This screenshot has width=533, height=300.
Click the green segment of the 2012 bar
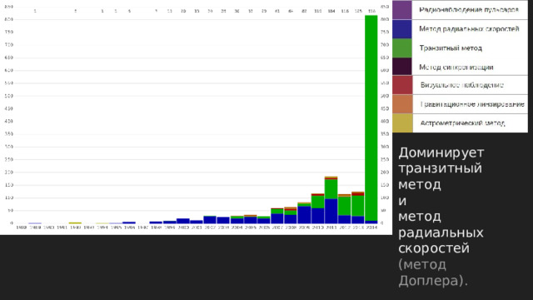pos(344,206)
